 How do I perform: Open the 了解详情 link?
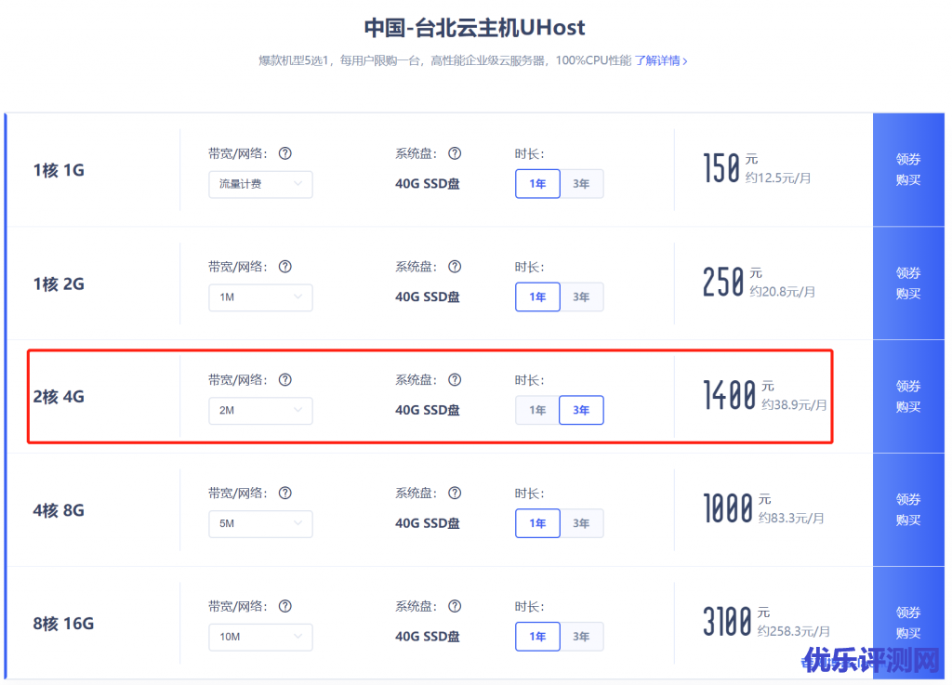[x=661, y=61]
